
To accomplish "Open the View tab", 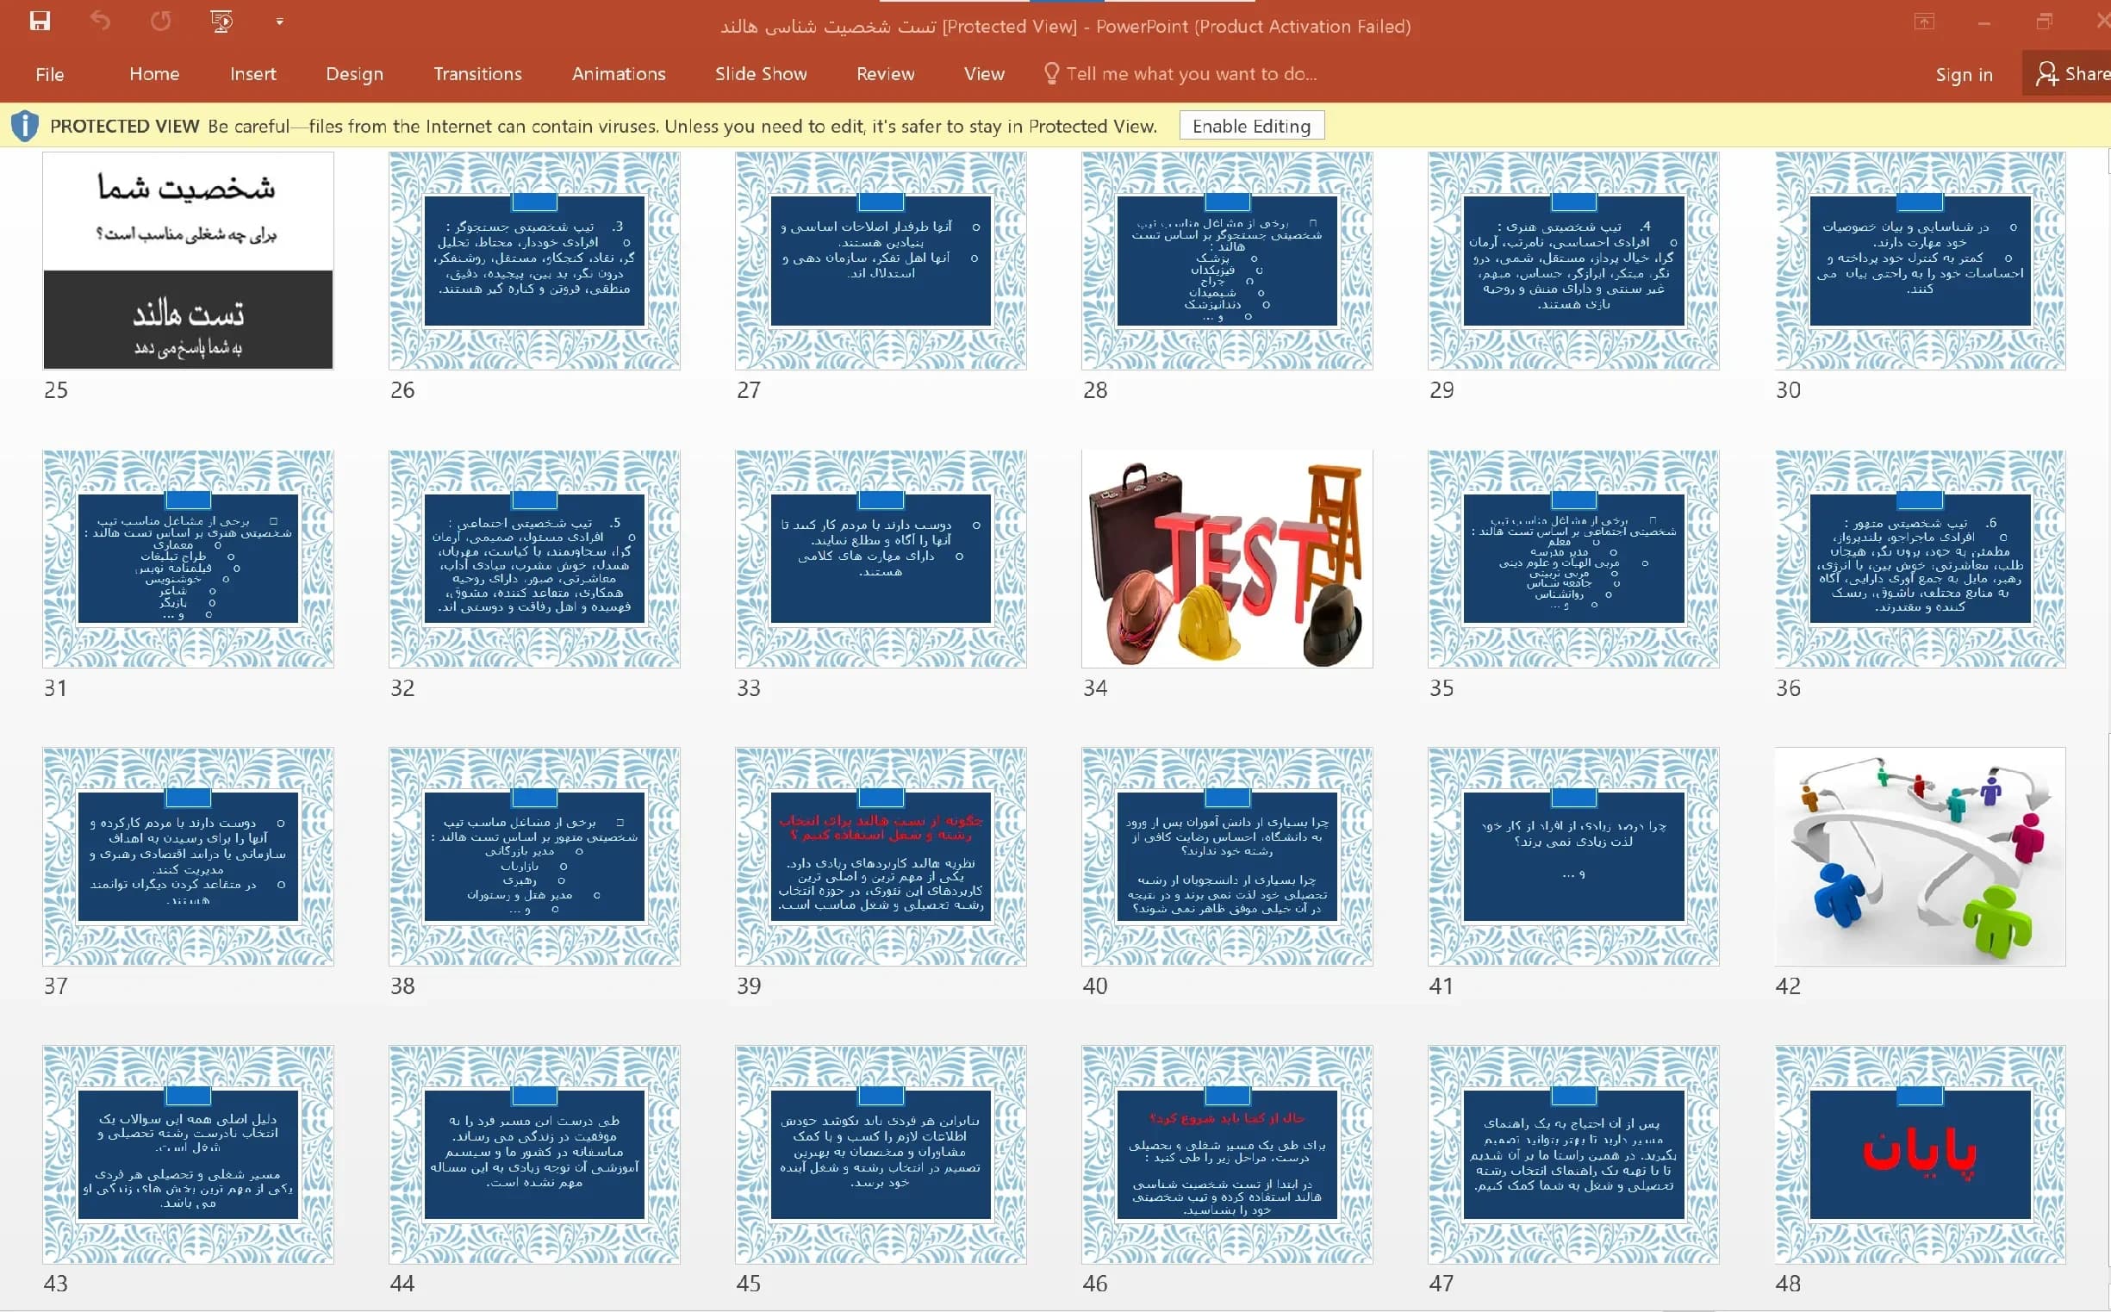I will [x=984, y=75].
